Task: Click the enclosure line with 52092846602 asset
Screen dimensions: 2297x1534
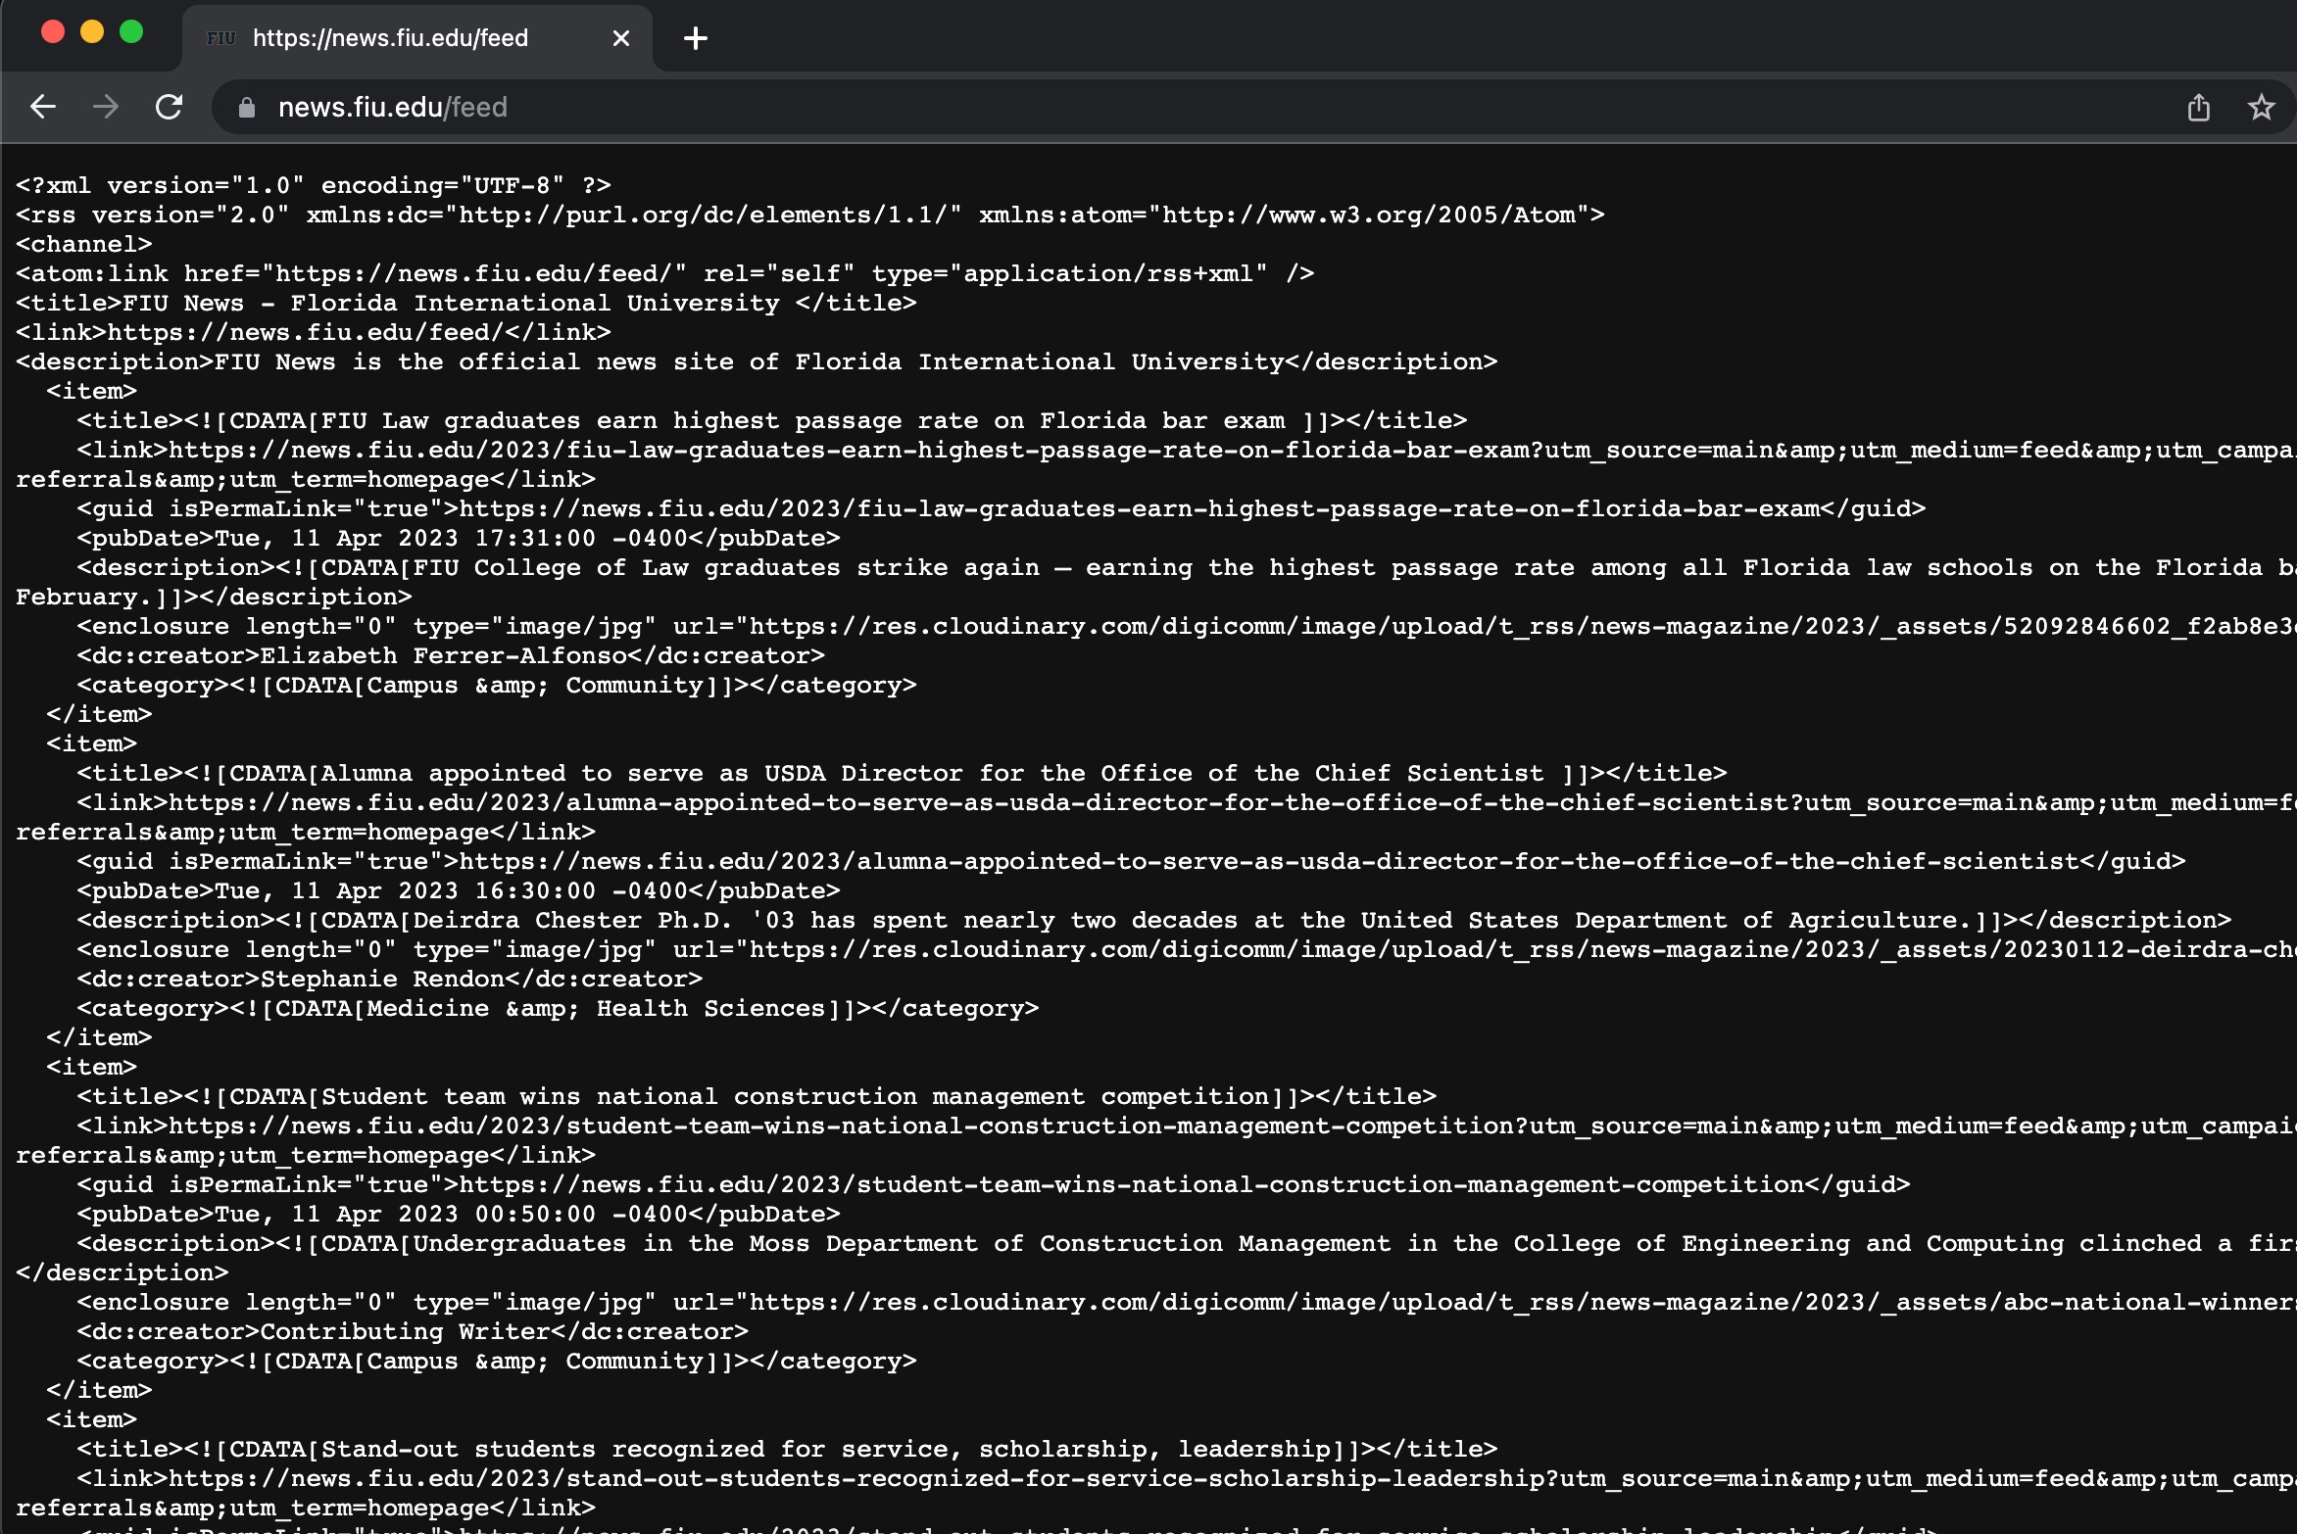Action: [1187, 626]
